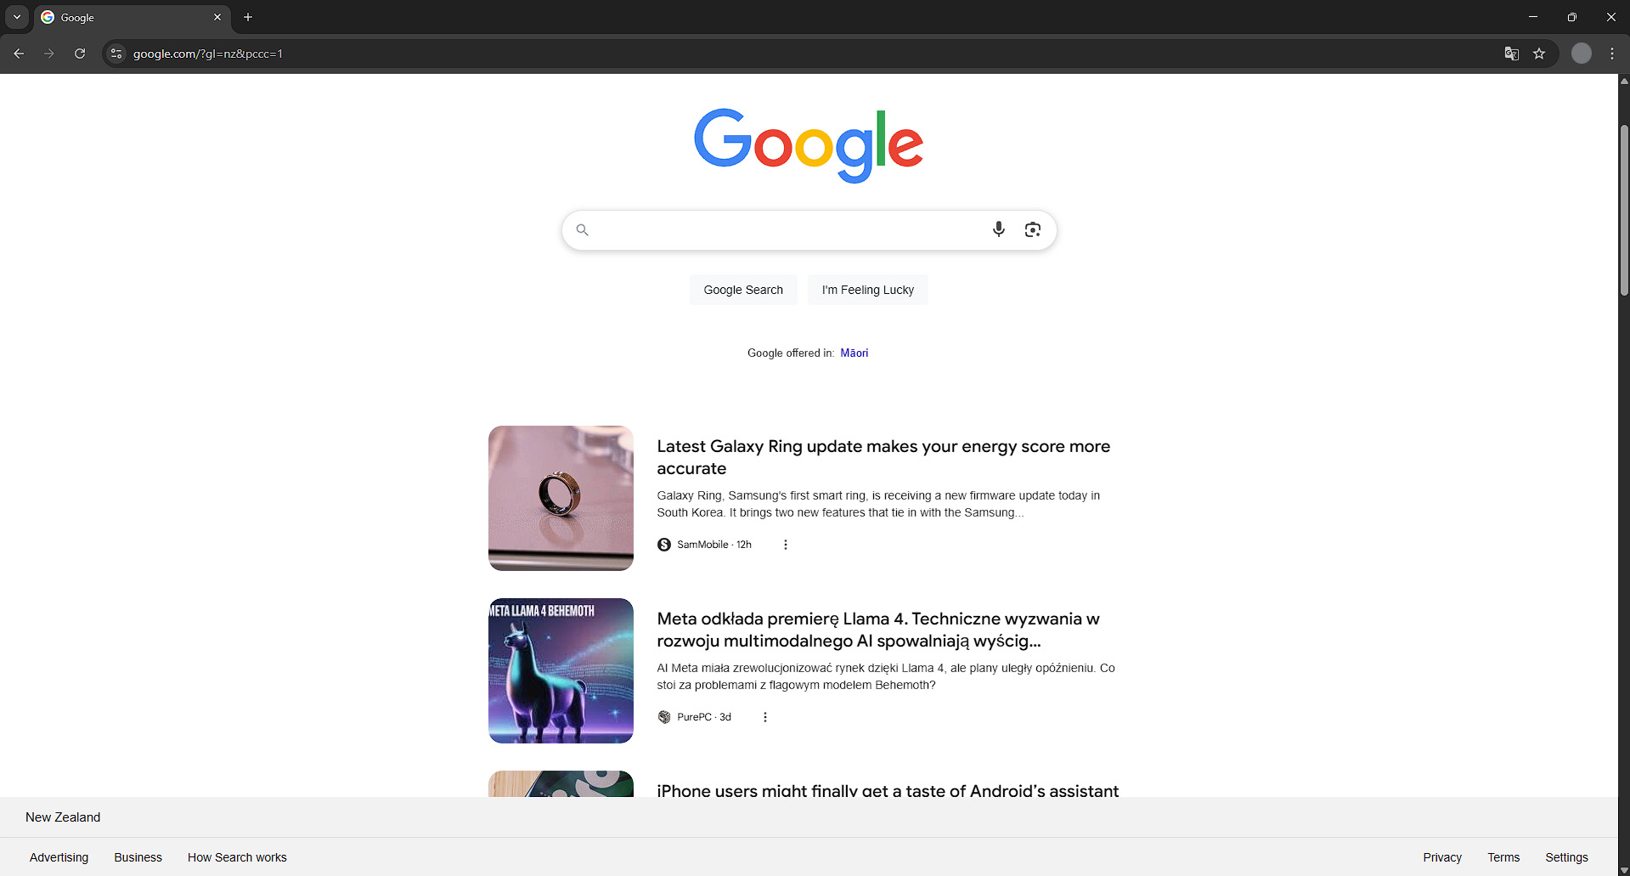Focus the Google search input box

tap(787, 230)
